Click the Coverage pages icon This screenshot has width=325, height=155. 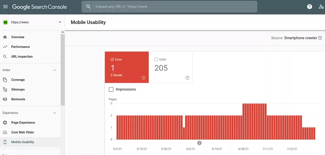point(5,80)
